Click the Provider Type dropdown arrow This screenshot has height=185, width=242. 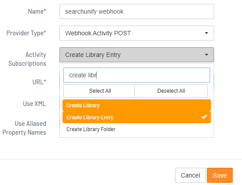click(207, 33)
